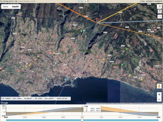The image size is (163, 122).
Task: Click the green golf POI marker
Action: tap(122, 65)
